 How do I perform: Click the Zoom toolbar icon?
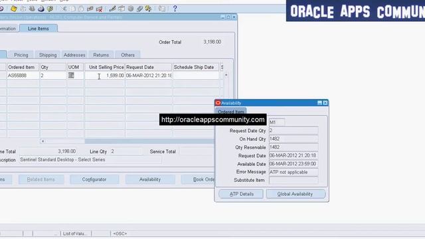pos(122,9)
